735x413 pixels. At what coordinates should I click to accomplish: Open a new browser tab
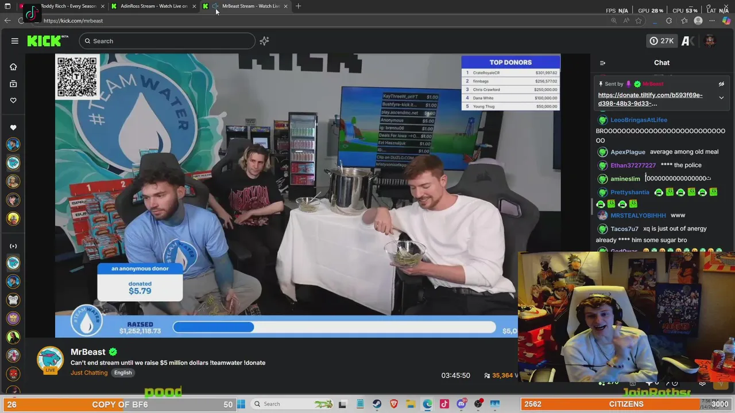click(x=298, y=6)
